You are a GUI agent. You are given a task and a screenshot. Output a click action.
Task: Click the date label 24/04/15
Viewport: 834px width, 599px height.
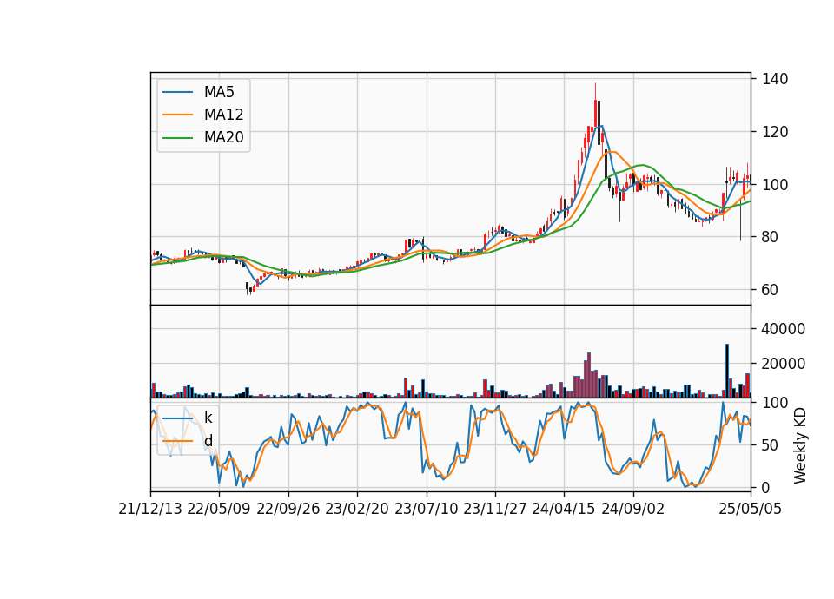pos(564,509)
